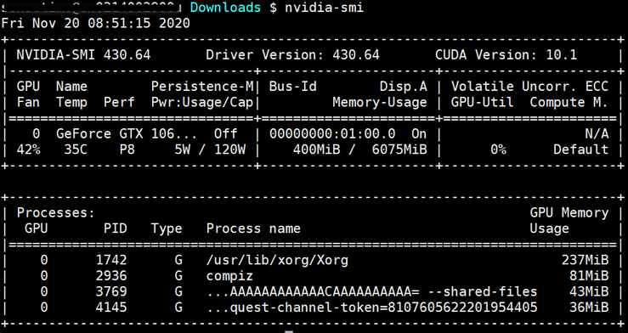Click 'CUDA Version: 10.1' text

click(x=506, y=54)
